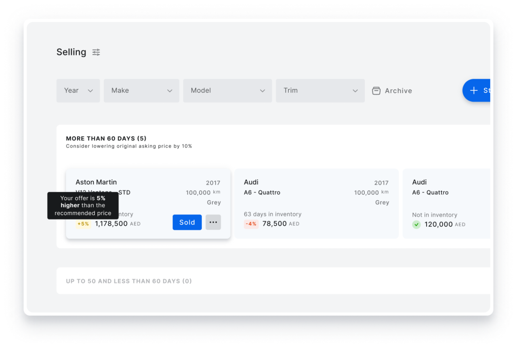This screenshot has height=347, width=517.
Task: Expand the 'UP TO 50 AND LESS THAN 60 DAYS' section
Action: (x=129, y=281)
